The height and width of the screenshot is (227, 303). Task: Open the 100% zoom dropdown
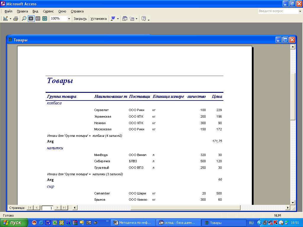click(69, 19)
